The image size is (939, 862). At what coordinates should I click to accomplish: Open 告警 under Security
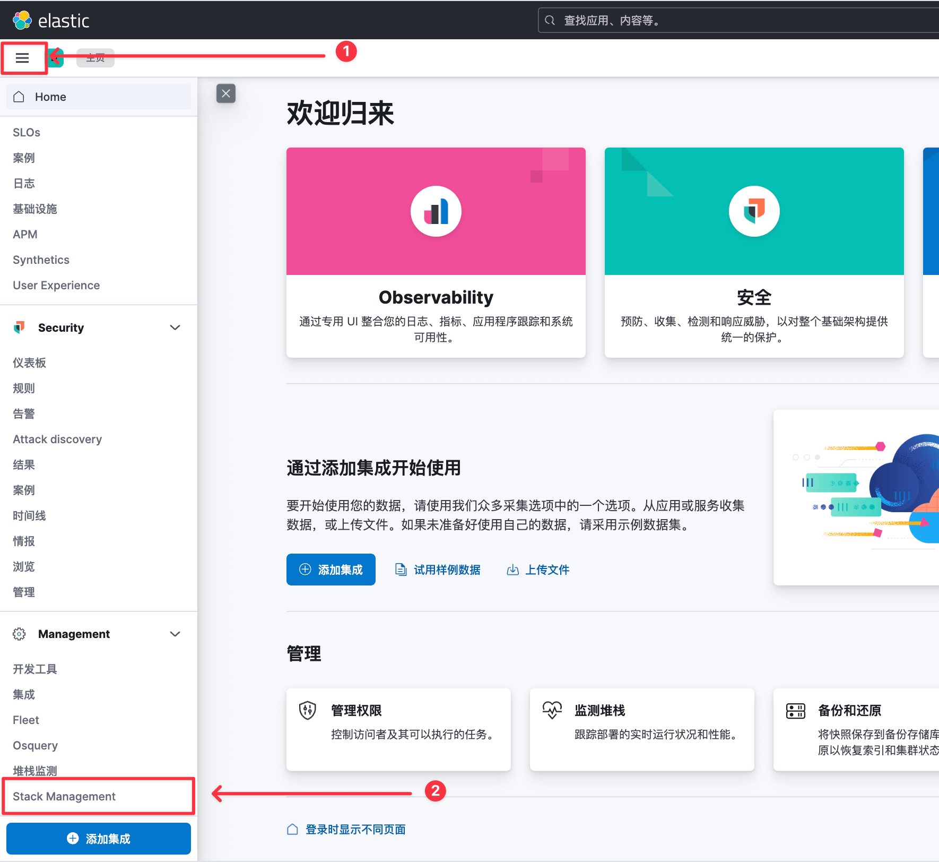pyautogui.click(x=24, y=414)
